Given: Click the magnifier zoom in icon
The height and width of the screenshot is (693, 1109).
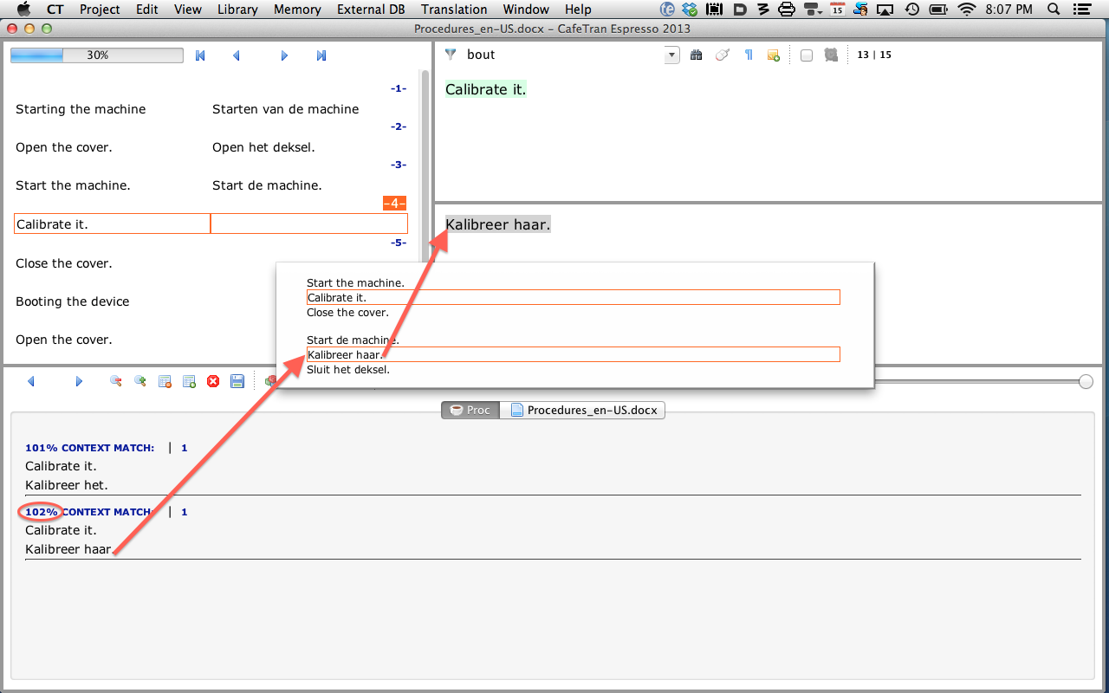Looking at the screenshot, I should click(139, 381).
